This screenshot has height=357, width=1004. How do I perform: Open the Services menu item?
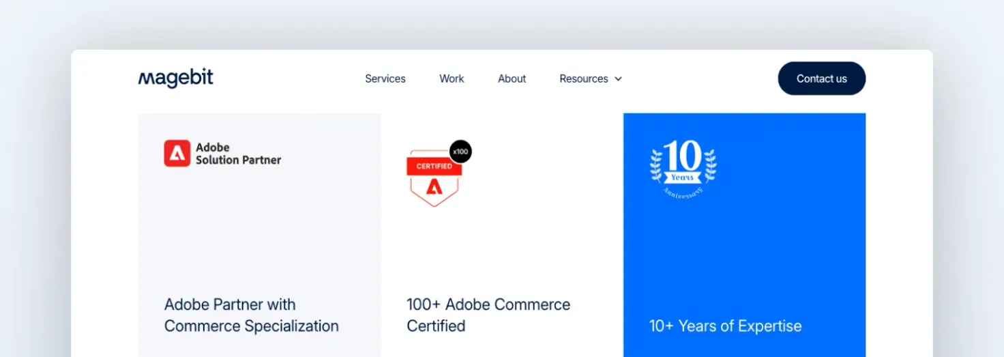[x=385, y=78]
